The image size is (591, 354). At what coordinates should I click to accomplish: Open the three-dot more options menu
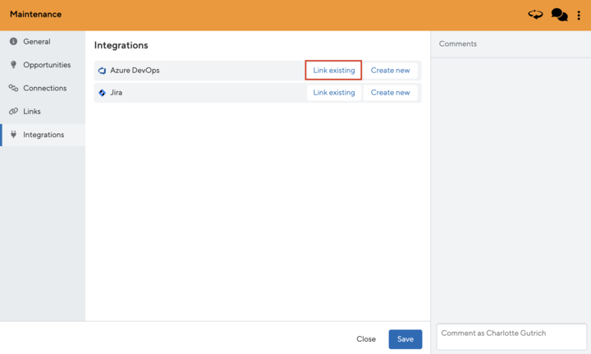point(579,15)
